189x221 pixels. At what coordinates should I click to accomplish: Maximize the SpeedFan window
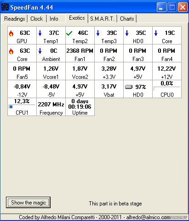(172, 7)
